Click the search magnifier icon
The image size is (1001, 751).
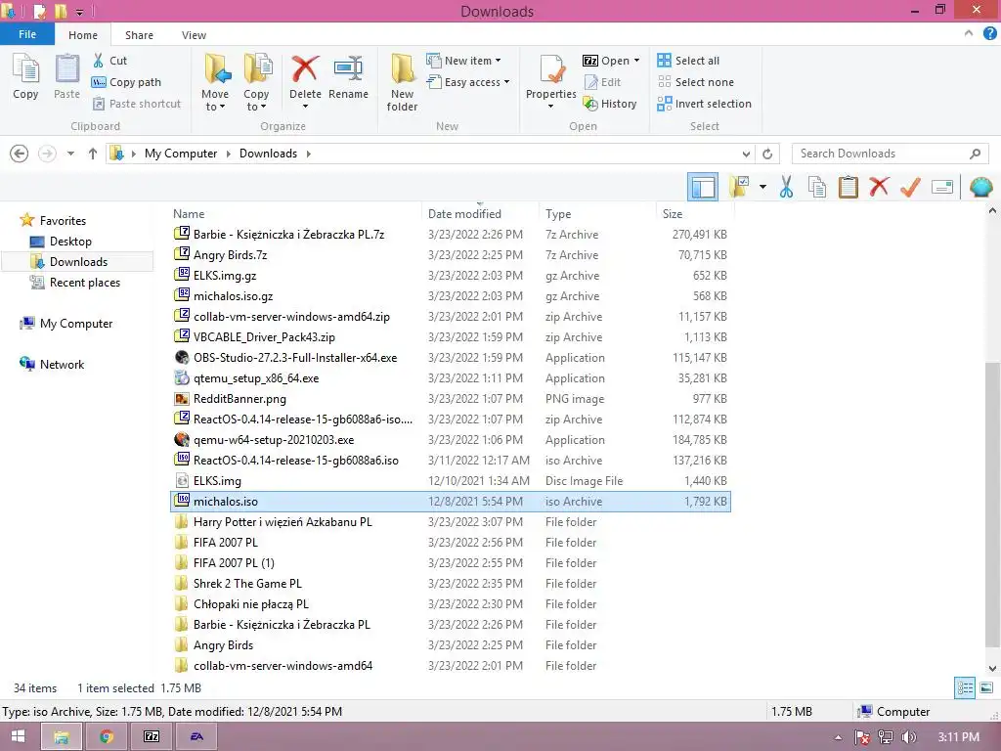coord(975,154)
